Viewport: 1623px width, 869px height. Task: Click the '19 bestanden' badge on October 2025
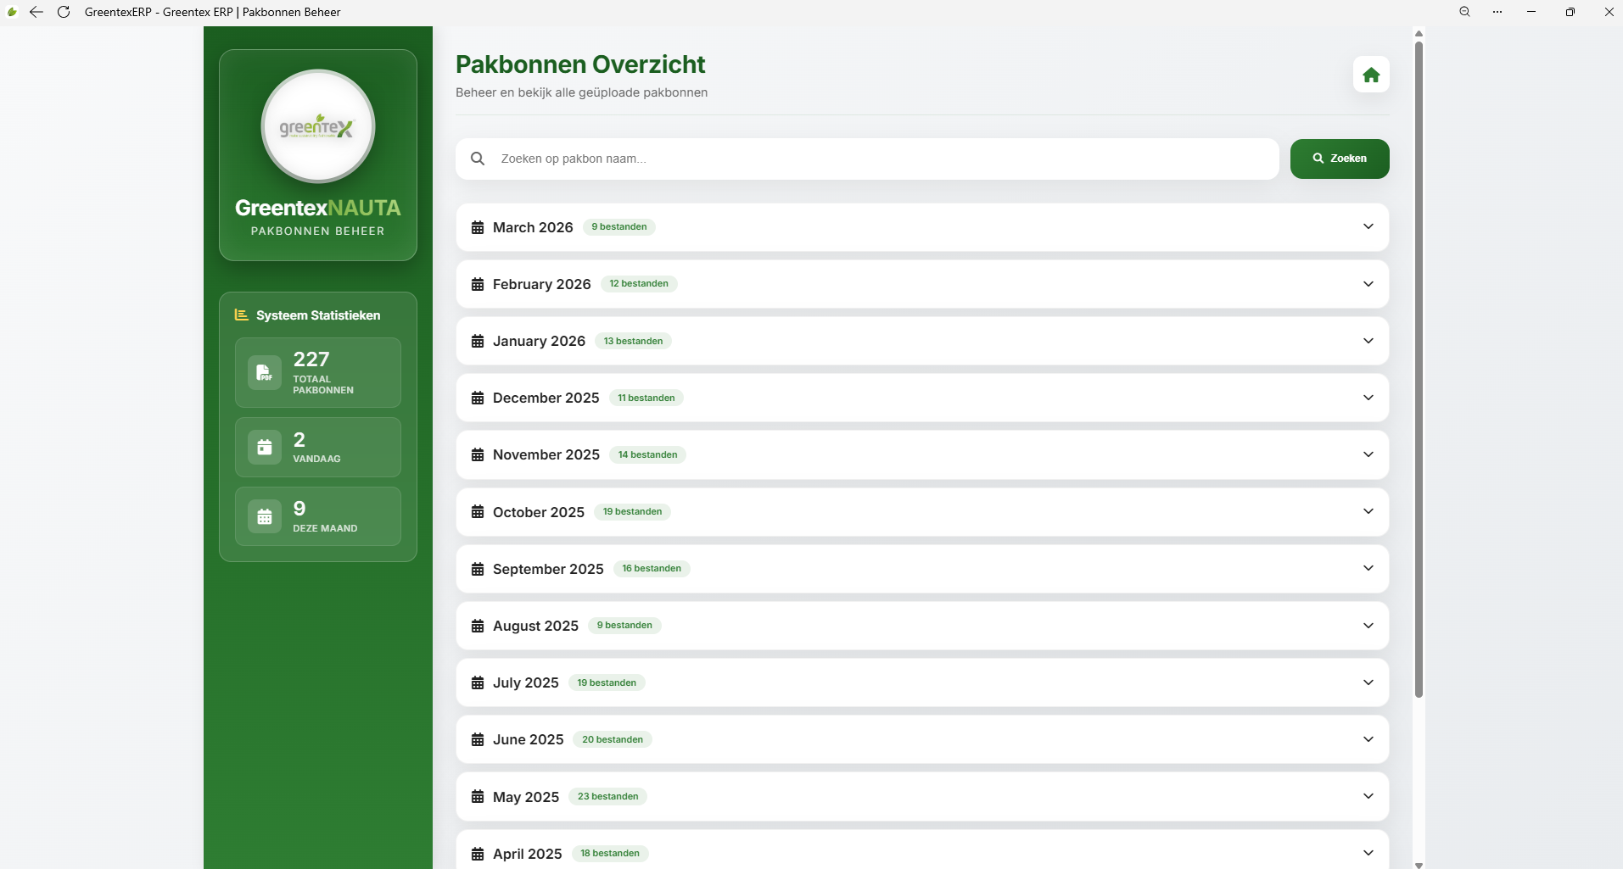tap(632, 511)
